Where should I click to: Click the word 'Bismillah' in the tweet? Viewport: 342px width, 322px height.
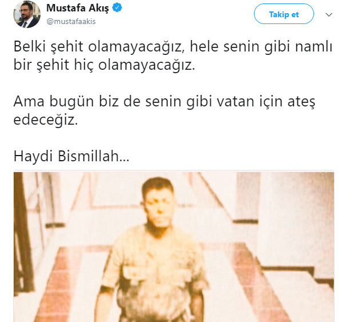(88, 156)
